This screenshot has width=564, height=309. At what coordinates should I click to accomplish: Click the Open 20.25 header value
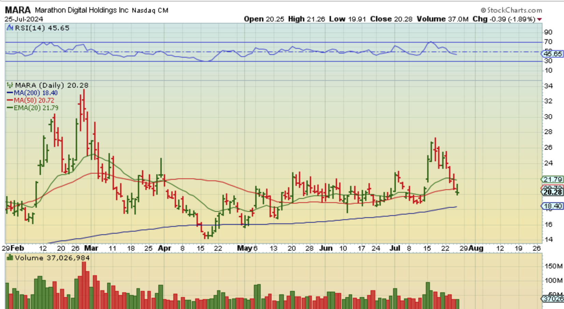click(264, 19)
